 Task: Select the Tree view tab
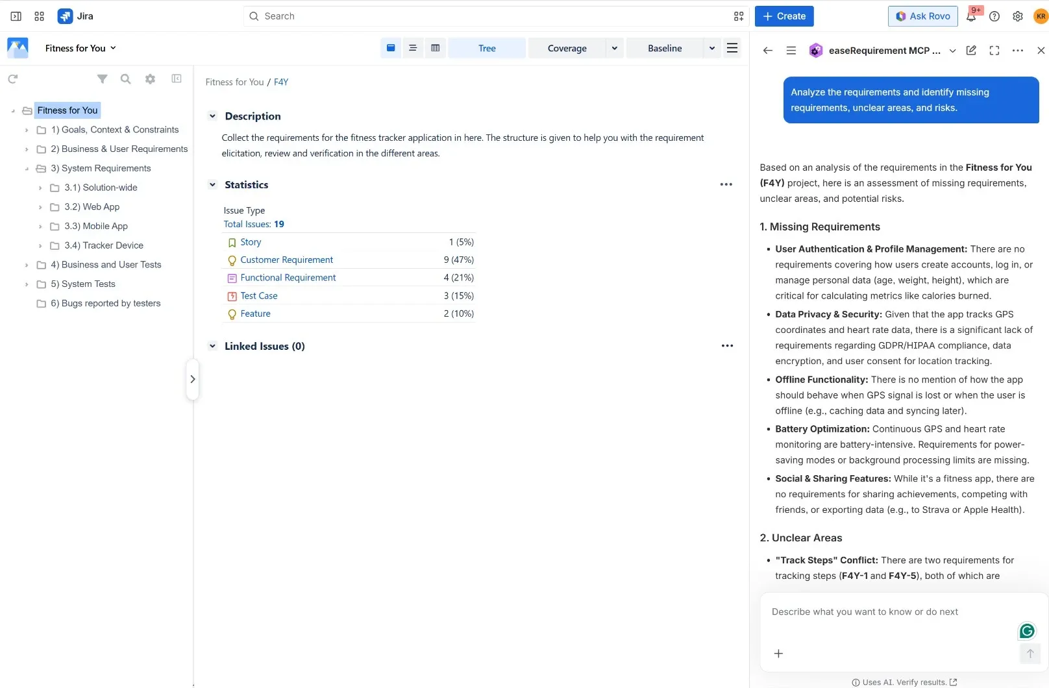(487, 48)
